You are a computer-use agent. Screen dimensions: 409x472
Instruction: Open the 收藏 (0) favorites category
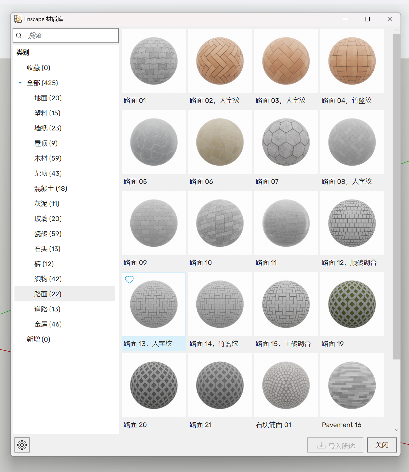point(38,68)
